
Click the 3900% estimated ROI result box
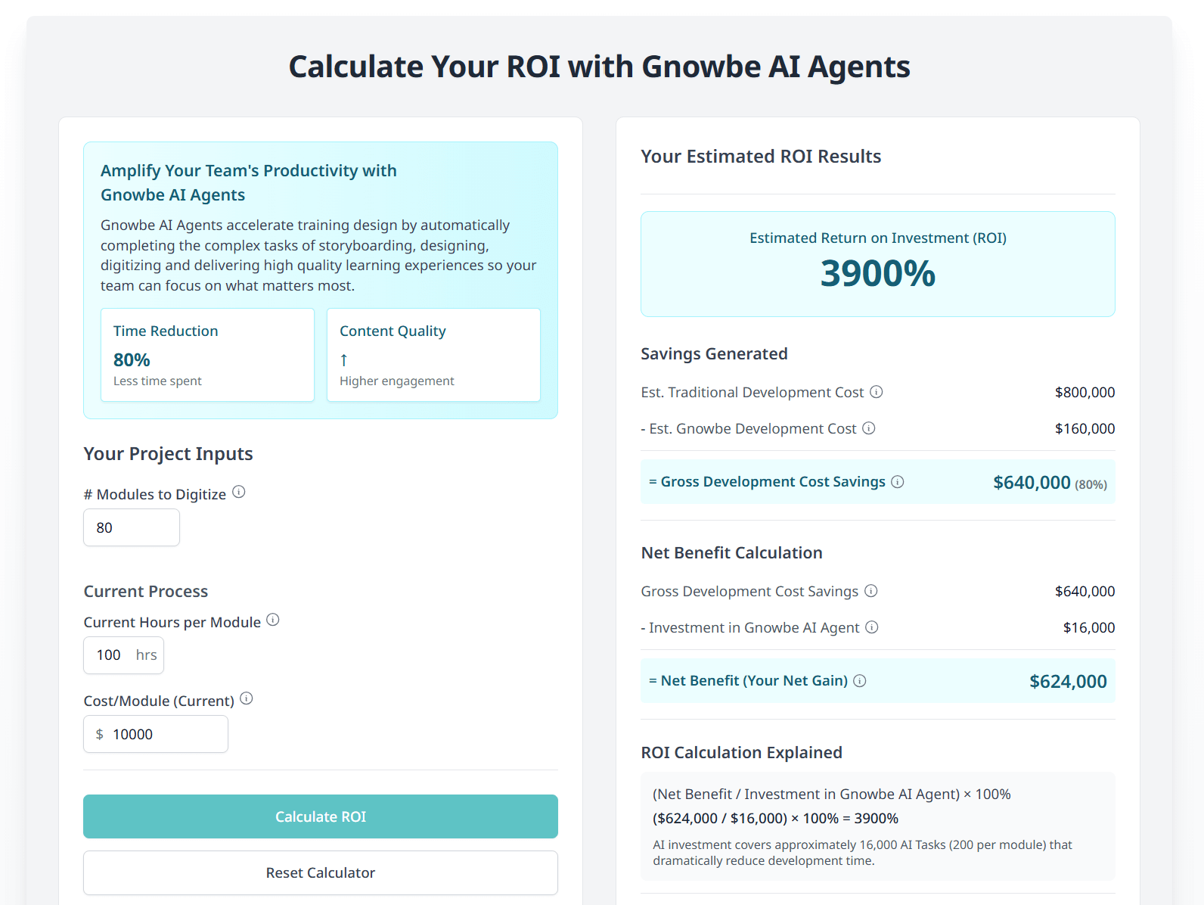coord(877,264)
